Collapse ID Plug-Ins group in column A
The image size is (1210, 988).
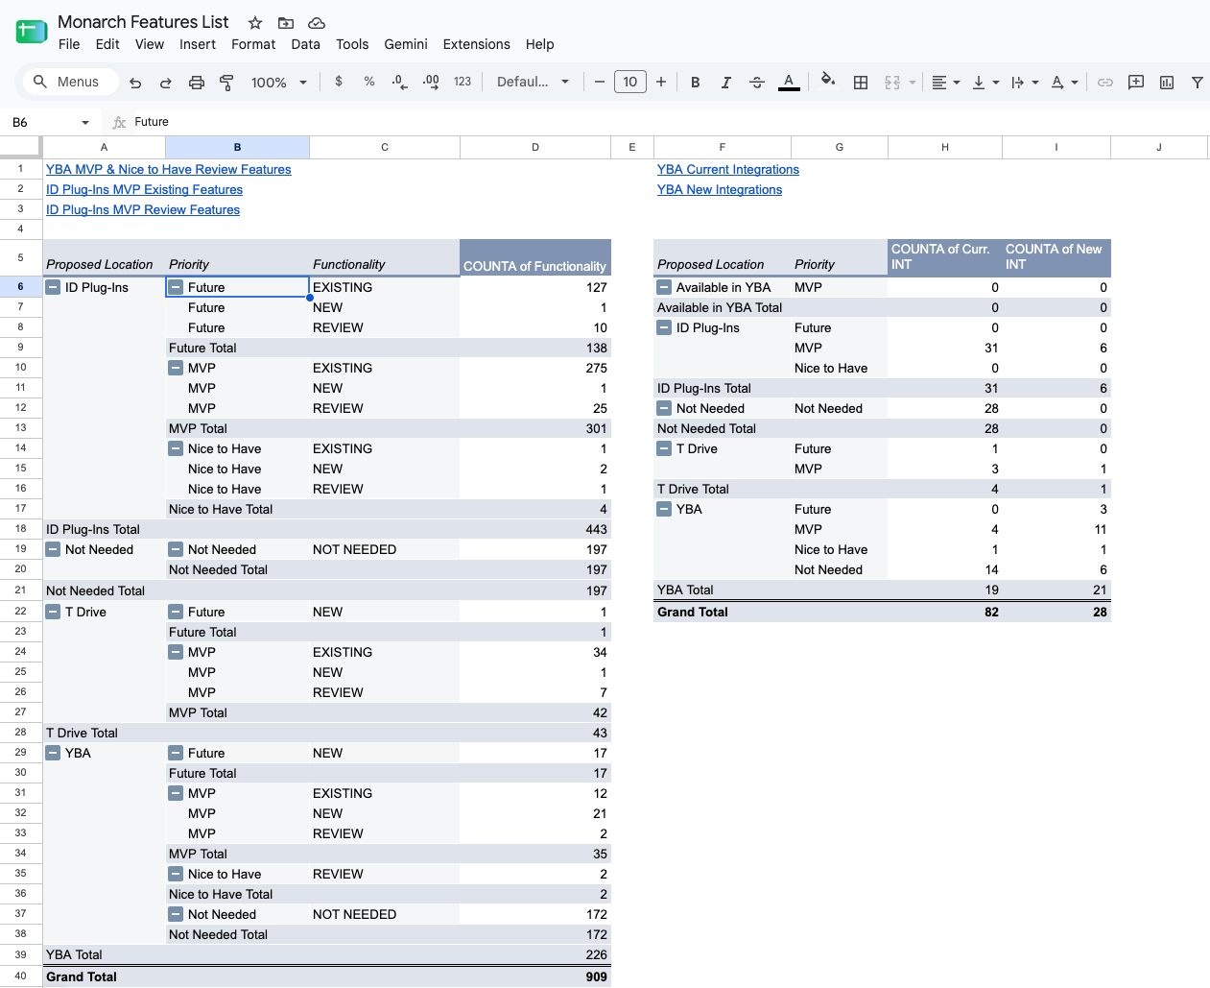[54, 287]
